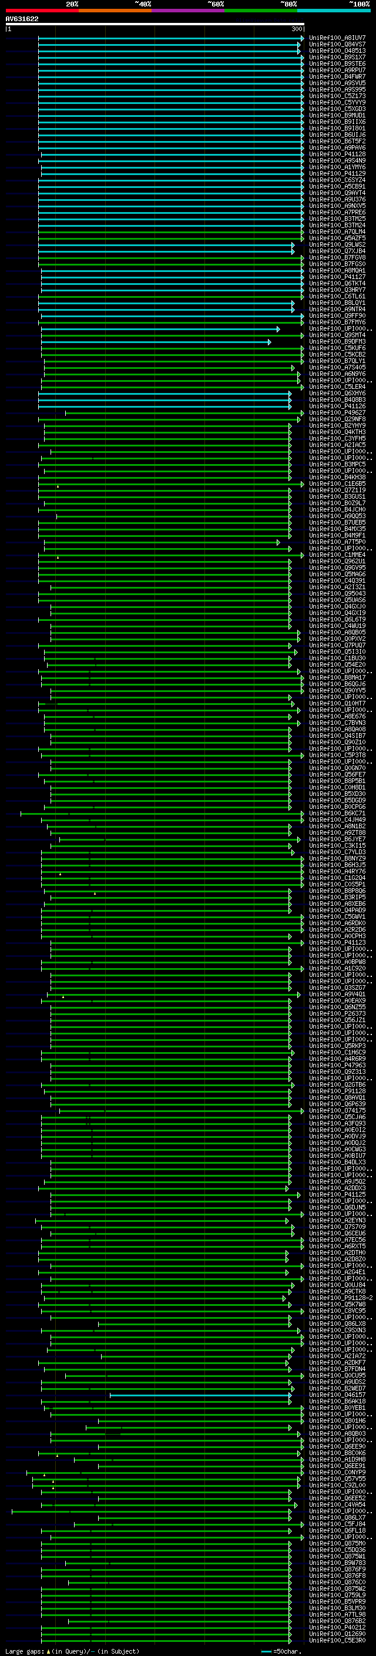Click hit label UniRef100_A7T5P0
The width and height of the screenshot is (376, 1656).
(337, 542)
